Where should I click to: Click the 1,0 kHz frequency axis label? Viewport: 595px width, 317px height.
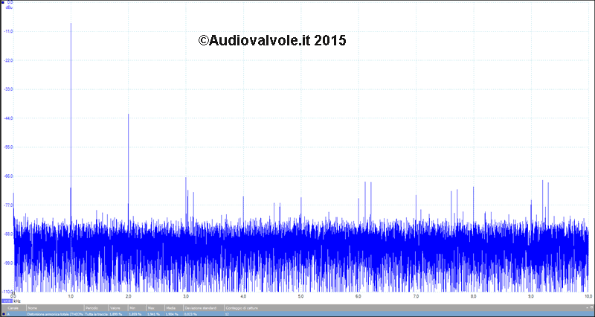click(71, 295)
